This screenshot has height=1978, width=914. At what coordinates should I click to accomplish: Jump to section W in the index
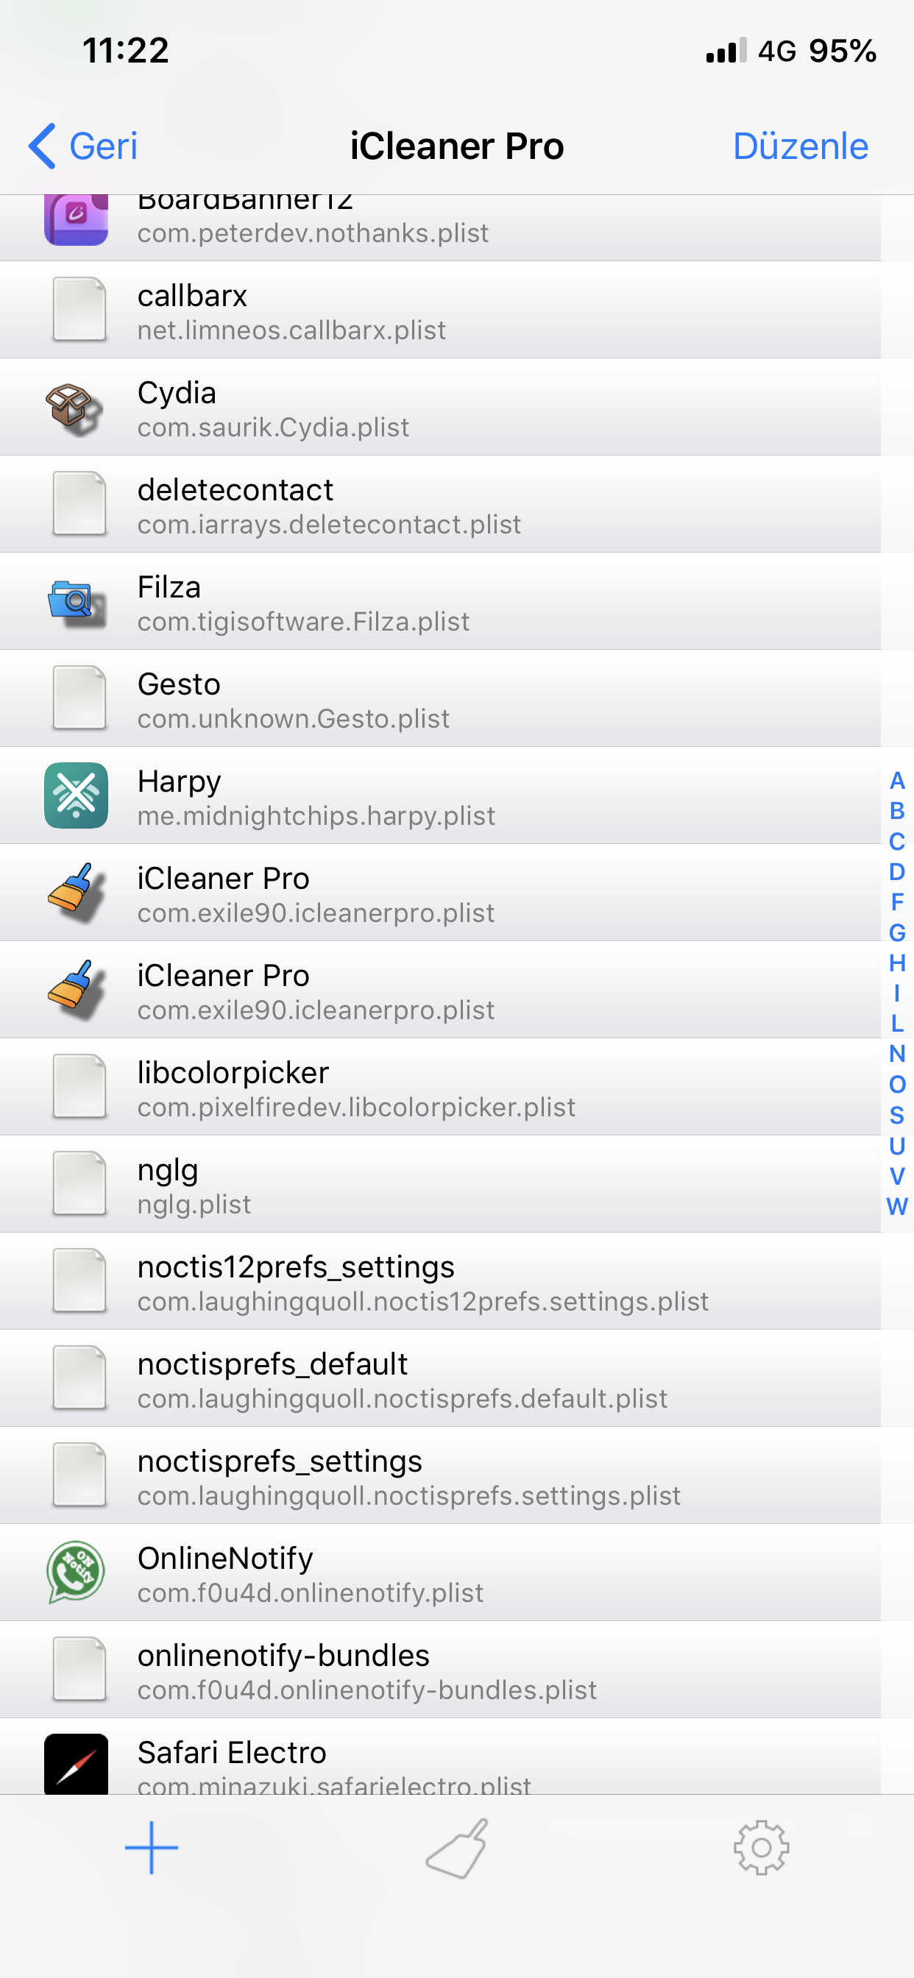pos(896,1206)
